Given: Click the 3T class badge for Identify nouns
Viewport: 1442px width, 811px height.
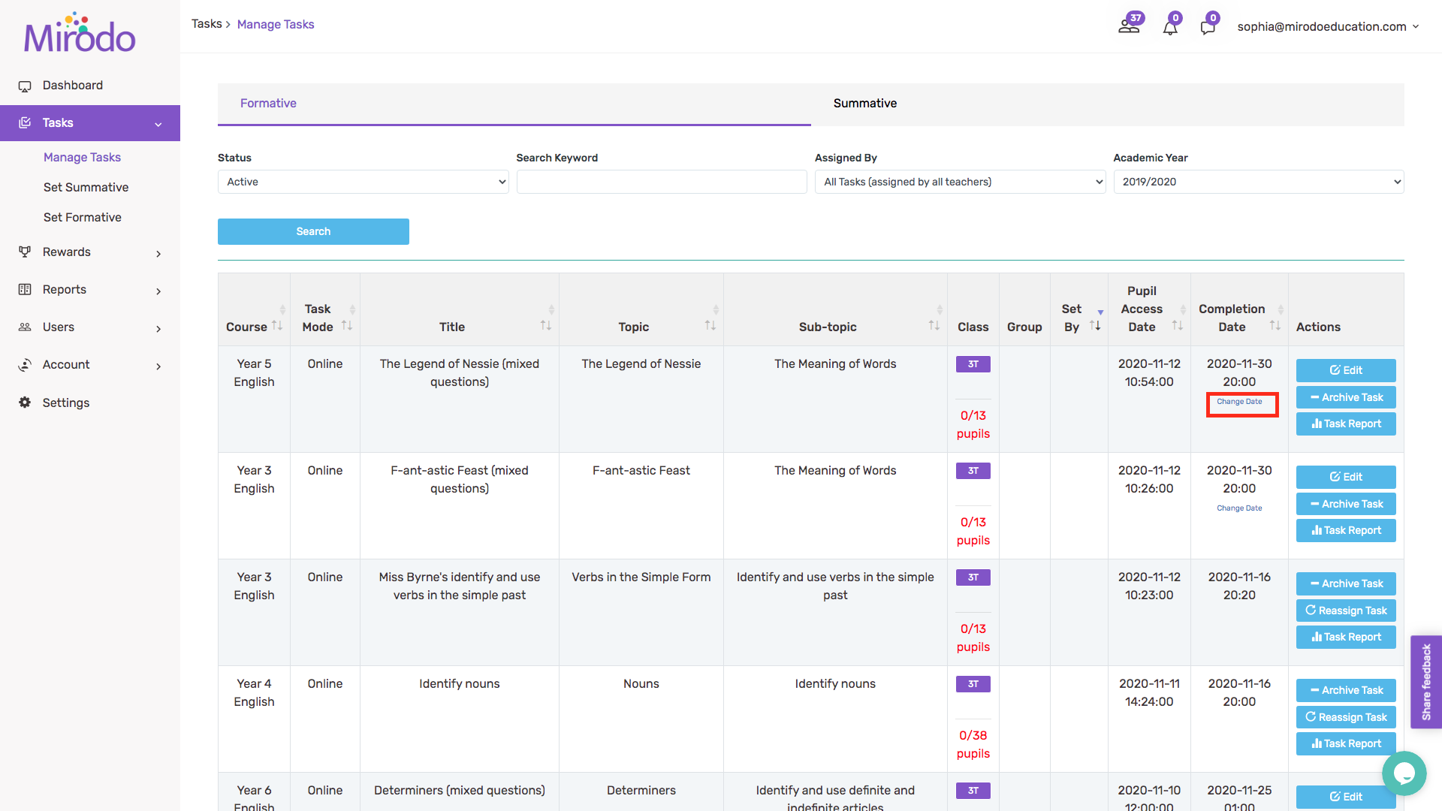Looking at the screenshot, I should [973, 684].
